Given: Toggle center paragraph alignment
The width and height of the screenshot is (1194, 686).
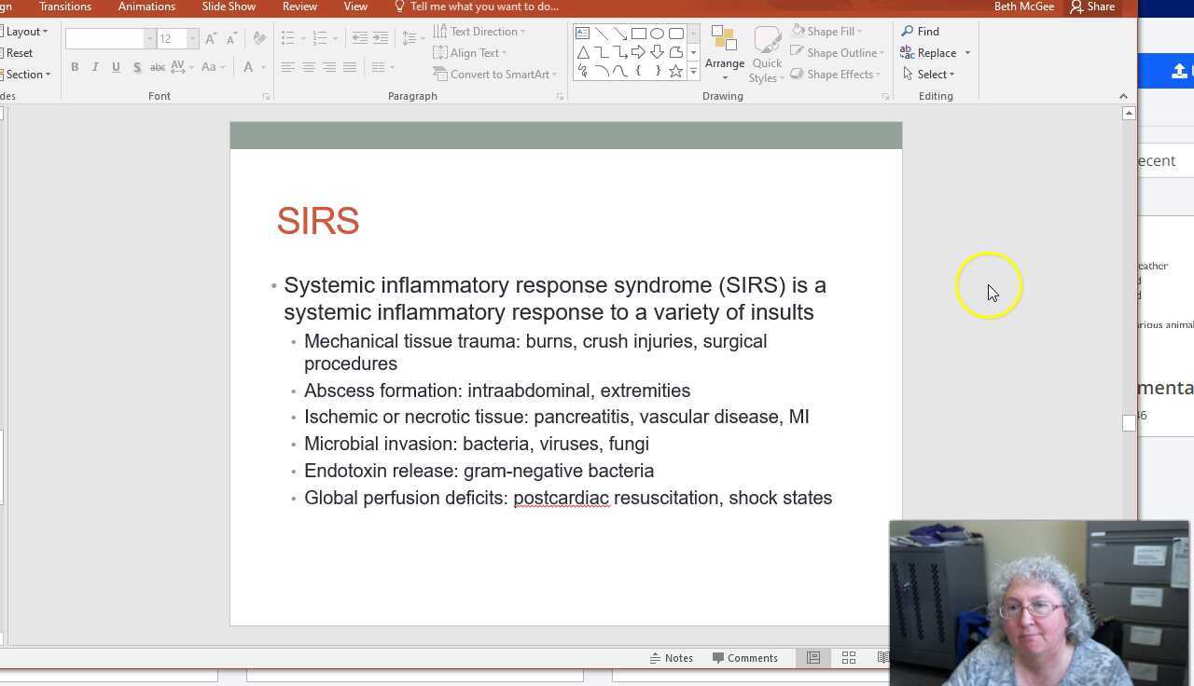Looking at the screenshot, I should [x=308, y=67].
